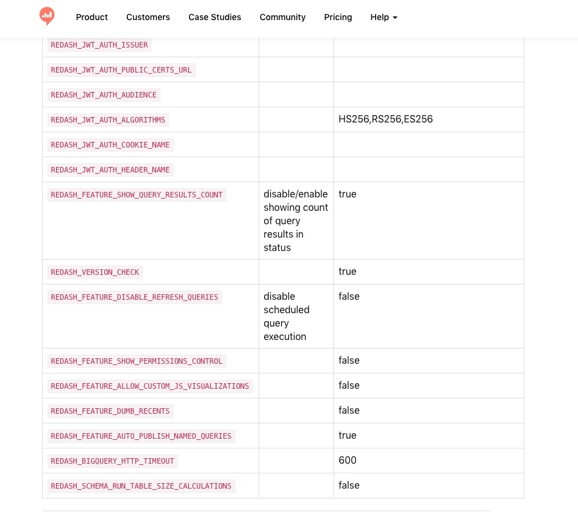
Task: Open the Pricing page
Action: (338, 17)
